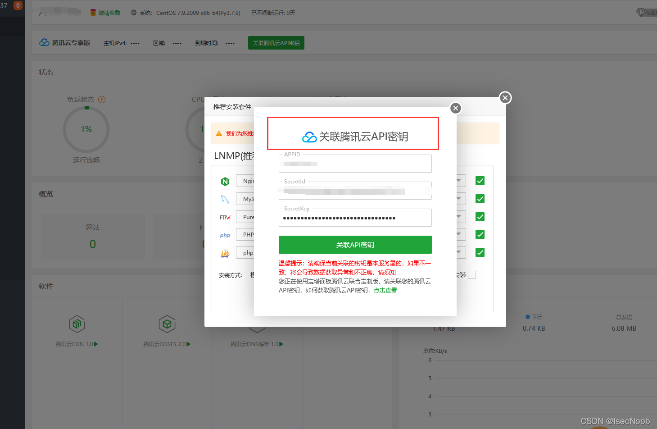This screenshot has width=657, height=429.
Task: Click the SecretId input field
Action: 355,191
